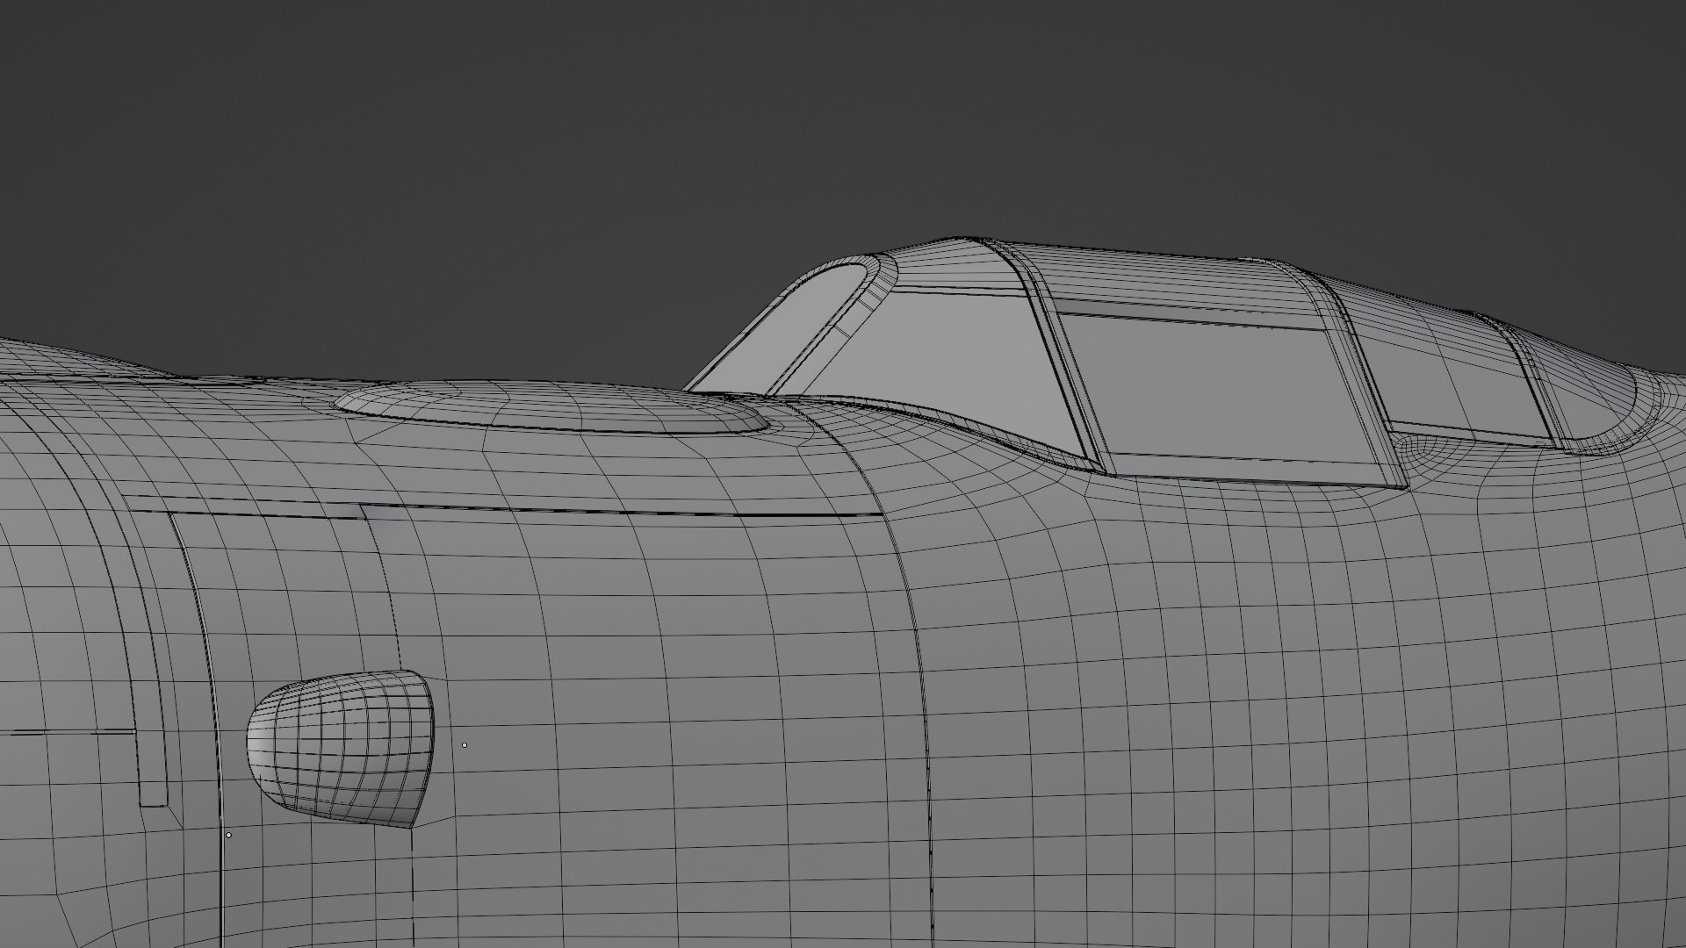The image size is (1686, 948).
Task: Click the white origin dot below the panel line
Action: (x=228, y=835)
